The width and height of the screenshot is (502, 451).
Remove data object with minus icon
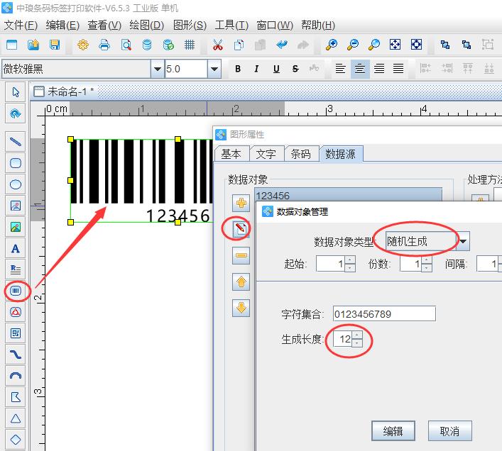click(241, 255)
